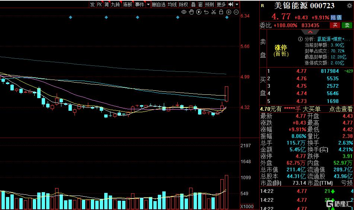Open the gear settings for quote panel
354x210 pixels.
(349, 6)
